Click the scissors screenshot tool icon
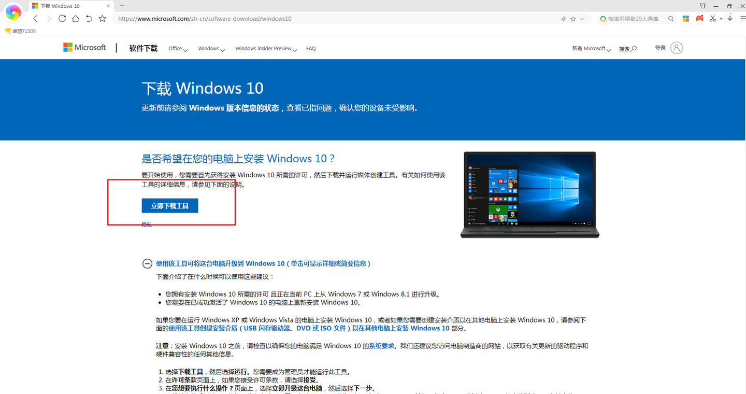Image resolution: width=746 pixels, height=394 pixels. [x=713, y=19]
